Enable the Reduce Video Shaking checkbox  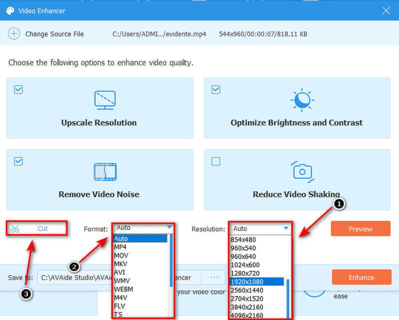click(x=216, y=161)
